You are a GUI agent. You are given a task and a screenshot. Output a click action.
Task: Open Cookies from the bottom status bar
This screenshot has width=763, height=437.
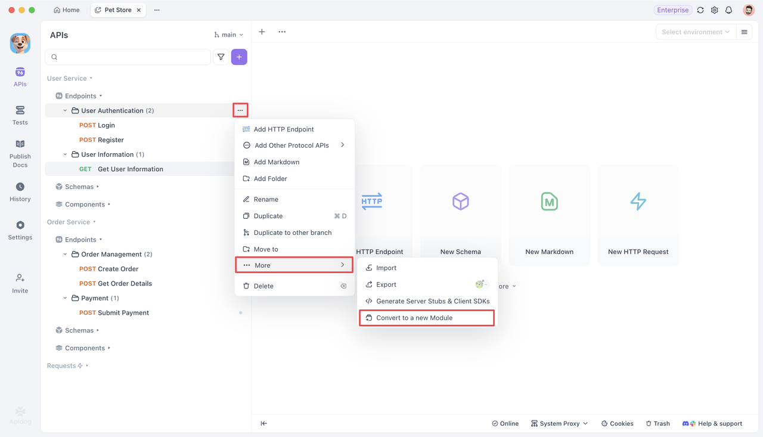tap(617, 423)
